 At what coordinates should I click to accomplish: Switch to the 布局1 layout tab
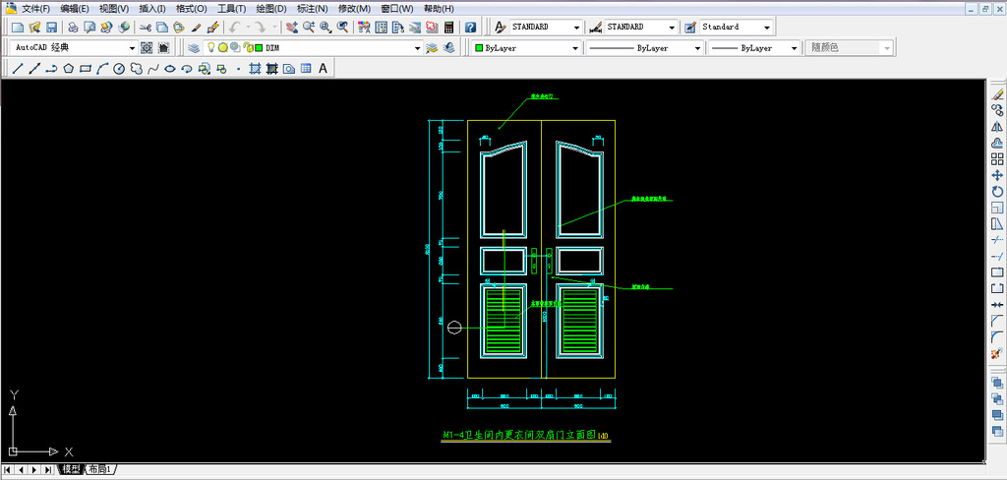tap(100, 470)
